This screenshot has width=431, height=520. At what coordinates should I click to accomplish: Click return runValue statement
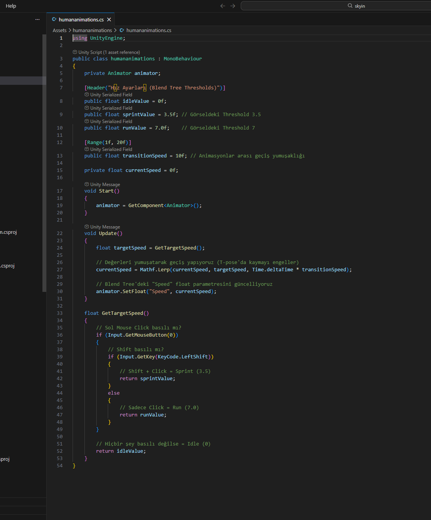143,415
